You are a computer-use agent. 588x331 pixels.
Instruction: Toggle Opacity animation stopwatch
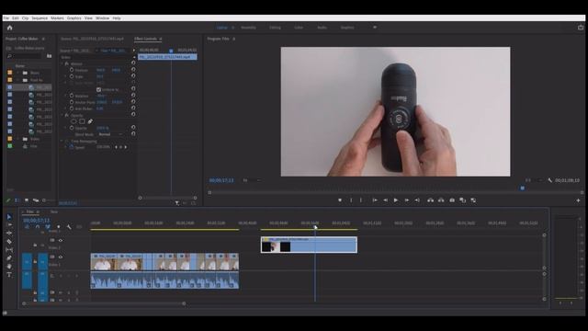coord(72,128)
